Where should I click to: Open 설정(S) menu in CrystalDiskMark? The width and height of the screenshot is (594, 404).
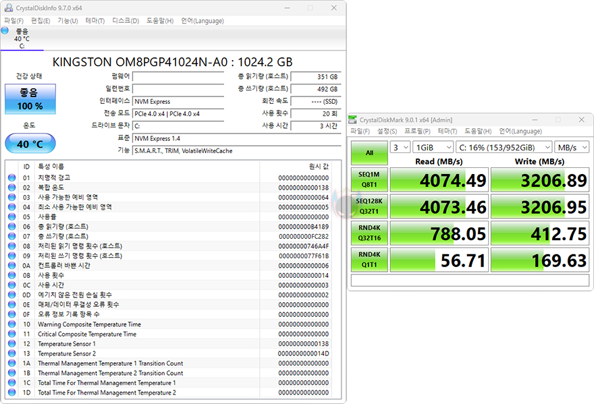coord(387,131)
